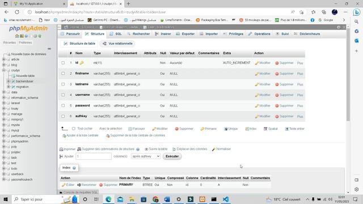Open Visual Studio Code from taskbar

(x=226, y=199)
